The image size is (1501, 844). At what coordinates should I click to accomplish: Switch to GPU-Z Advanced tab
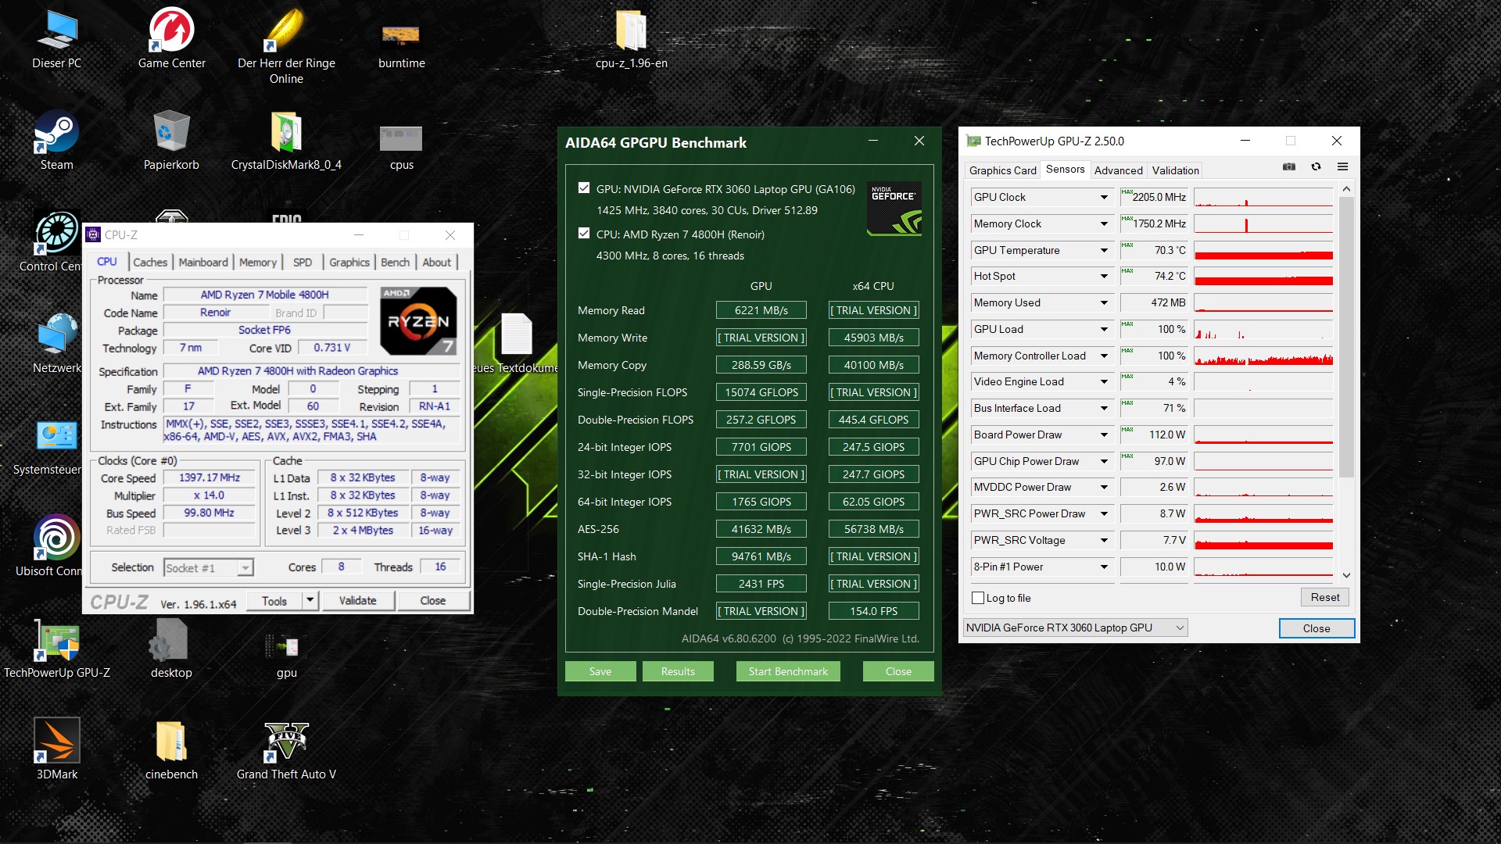click(1118, 170)
